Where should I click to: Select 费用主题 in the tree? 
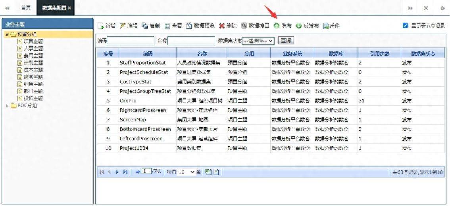[x=33, y=56]
